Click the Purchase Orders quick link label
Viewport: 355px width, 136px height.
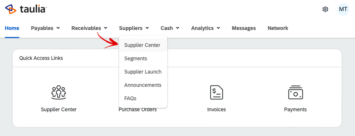(x=138, y=110)
